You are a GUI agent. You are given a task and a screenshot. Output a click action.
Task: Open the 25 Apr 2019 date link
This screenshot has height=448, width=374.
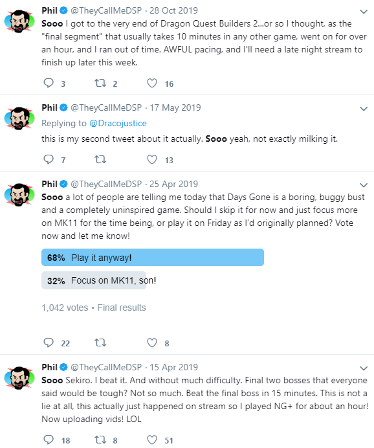click(x=173, y=184)
